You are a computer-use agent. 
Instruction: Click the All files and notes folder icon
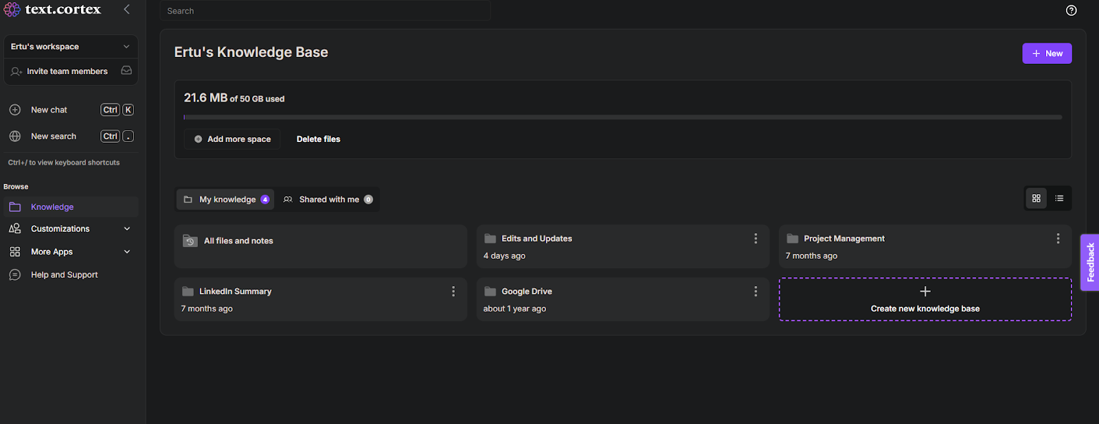coord(190,241)
